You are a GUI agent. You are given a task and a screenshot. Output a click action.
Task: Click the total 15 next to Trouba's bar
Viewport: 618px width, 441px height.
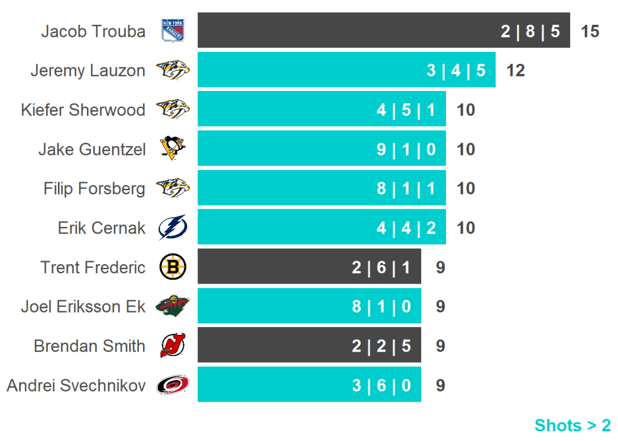[x=590, y=31]
